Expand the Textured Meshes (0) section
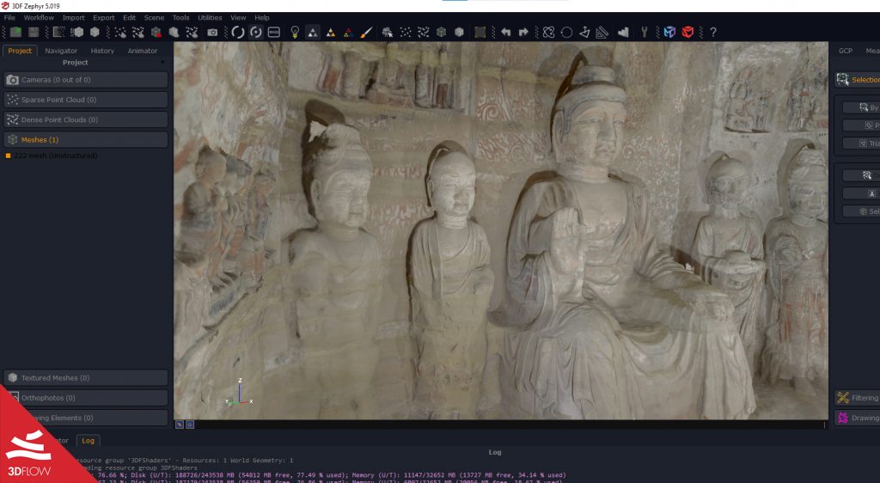This screenshot has height=483, width=880. [x=86, y=377]
